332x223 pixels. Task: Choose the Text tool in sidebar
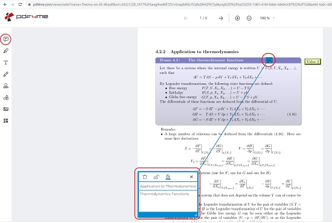point(6,63)
